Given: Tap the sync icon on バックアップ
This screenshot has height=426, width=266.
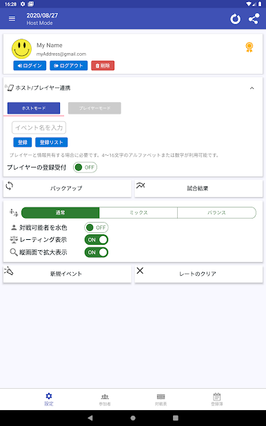Looking at the screenshot, I should pos(9,186).
